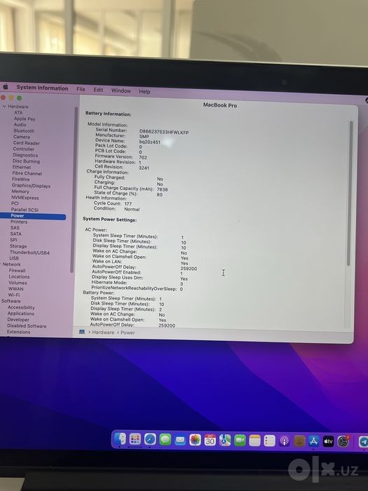Select ATA in sidebar

18,112
